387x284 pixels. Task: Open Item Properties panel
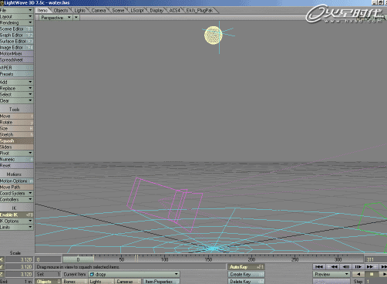coord(161,282)
